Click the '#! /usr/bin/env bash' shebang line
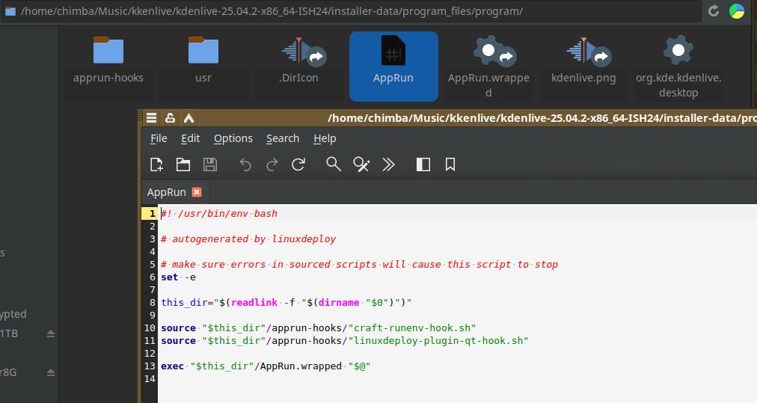This screenshot has width=757, height=403. (x=219, y=213)
